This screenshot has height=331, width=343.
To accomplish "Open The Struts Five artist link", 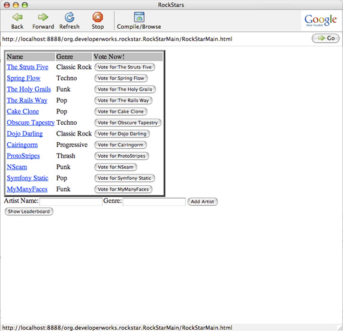I will (x=28, y=67).
